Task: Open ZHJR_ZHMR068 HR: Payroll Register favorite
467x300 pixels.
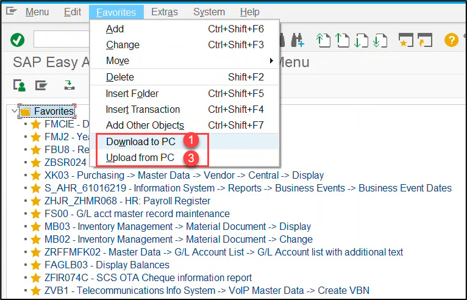Action: 127,201
